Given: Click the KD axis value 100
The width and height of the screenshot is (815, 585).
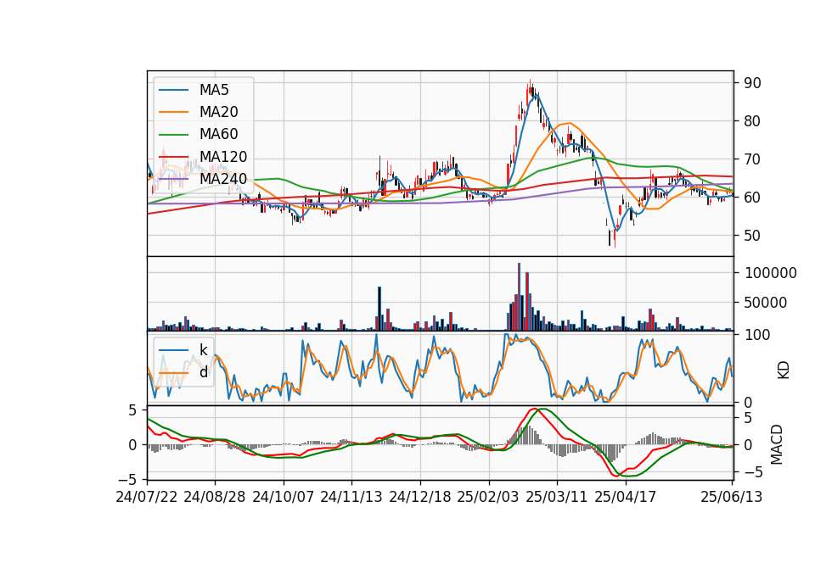Looking at the screenshot, I should click(758, 335).
